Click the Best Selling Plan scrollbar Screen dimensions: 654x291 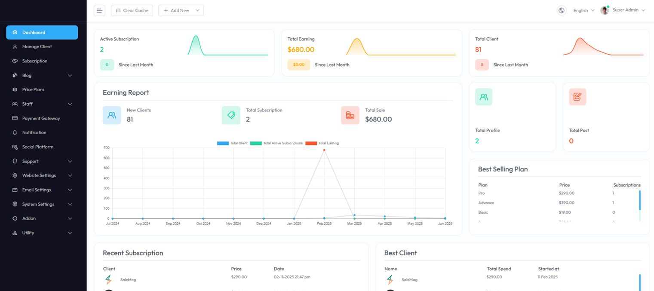pyautogui.click(x=640, y=206)
